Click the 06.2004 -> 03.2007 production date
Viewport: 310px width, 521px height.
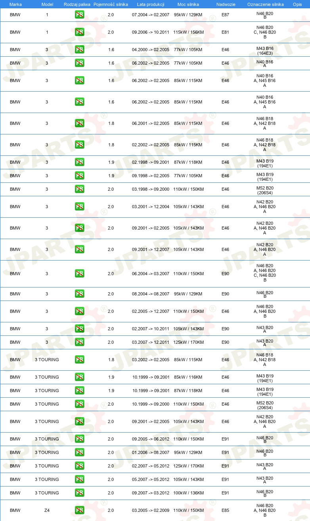pyautogui.click(x=151, y=274)
